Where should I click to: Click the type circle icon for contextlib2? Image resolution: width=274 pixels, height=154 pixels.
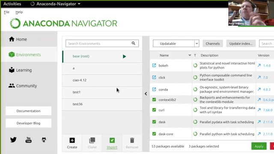[195, 100]
